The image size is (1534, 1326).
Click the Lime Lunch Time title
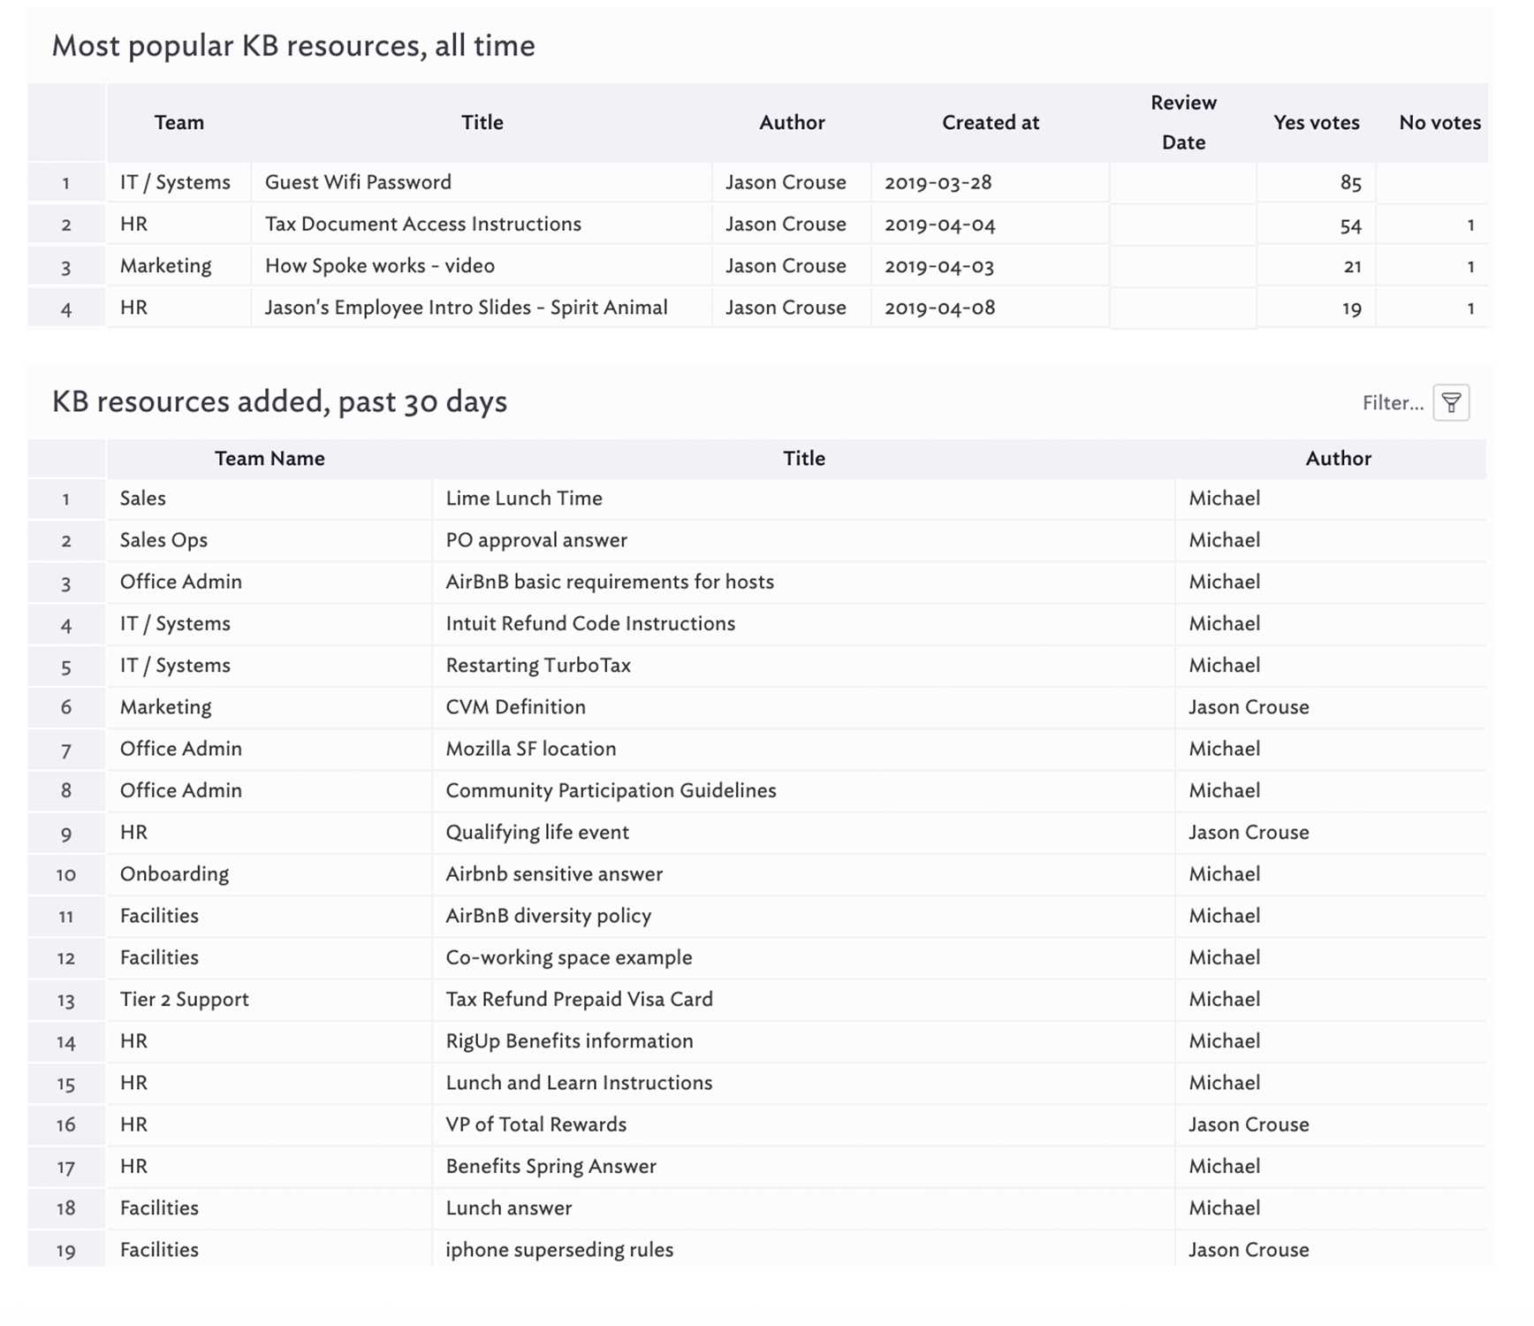pyautogui.click(x=524, y=499)
